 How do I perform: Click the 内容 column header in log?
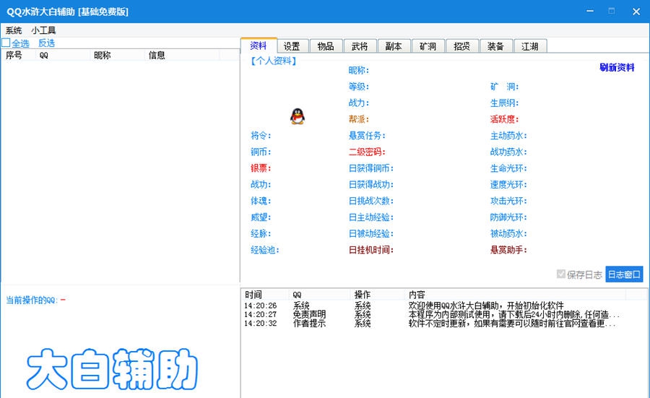point(515,295)
